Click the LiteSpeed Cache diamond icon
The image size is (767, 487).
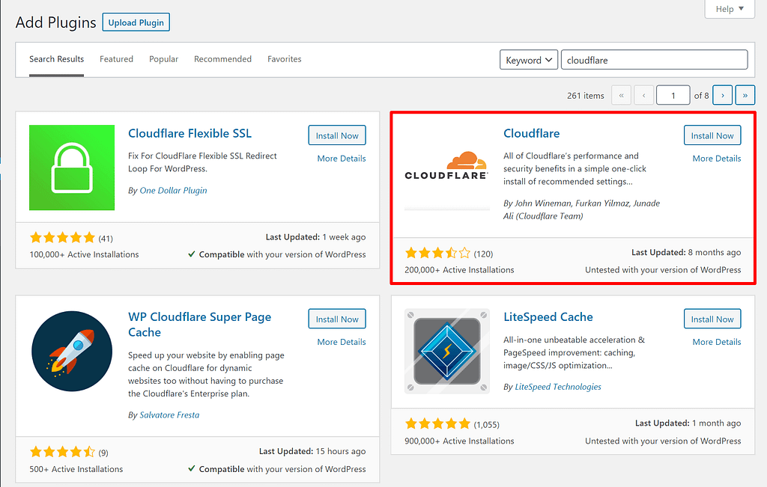pos(446,352)
